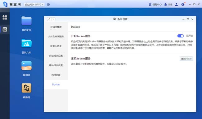The width and height of the screenshot is (202, 119).
Task: Launch the 极相册 photo album app
Action: click(26, 65)
